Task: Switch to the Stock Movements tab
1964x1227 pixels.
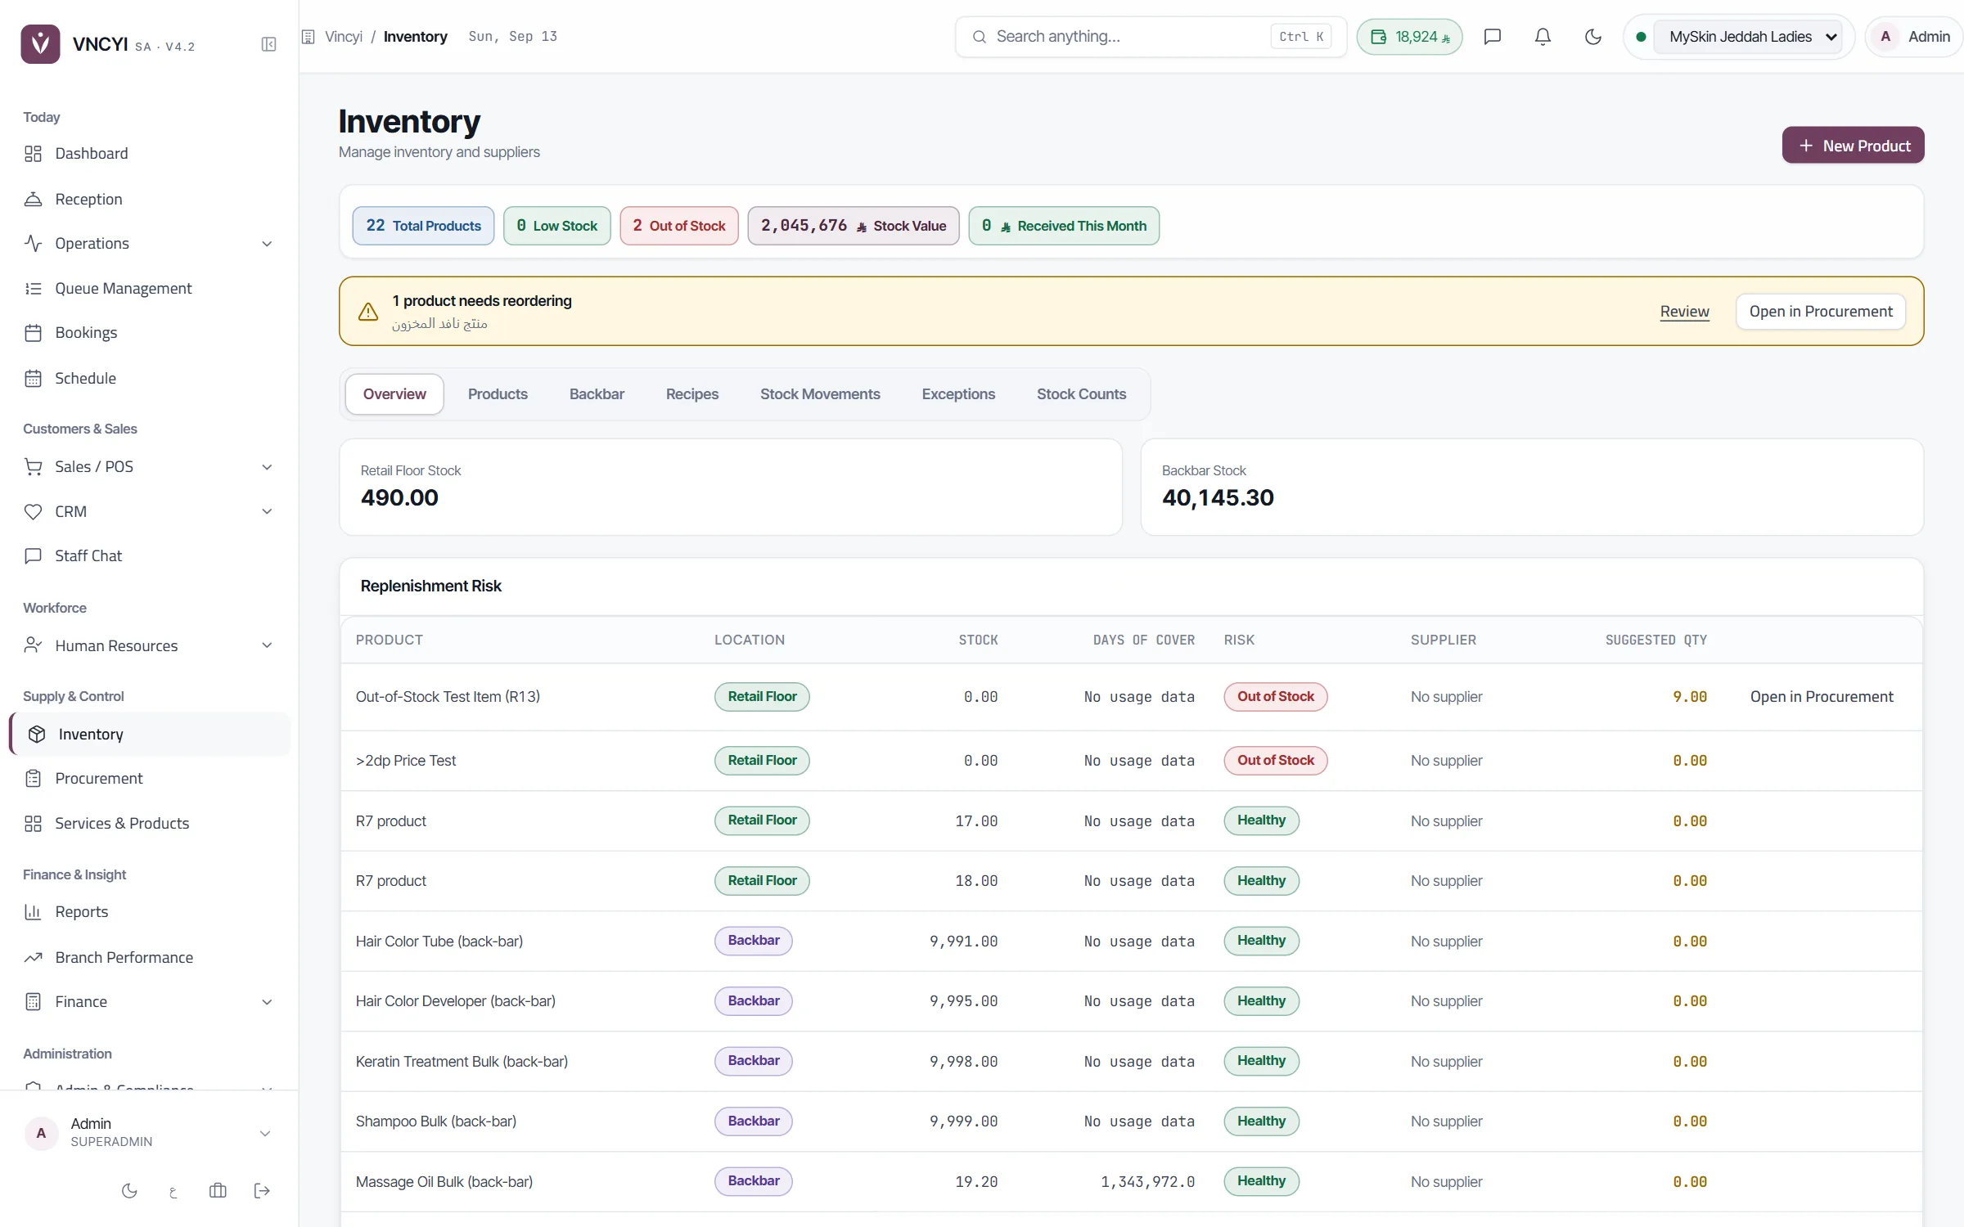Action: (820, 394)
